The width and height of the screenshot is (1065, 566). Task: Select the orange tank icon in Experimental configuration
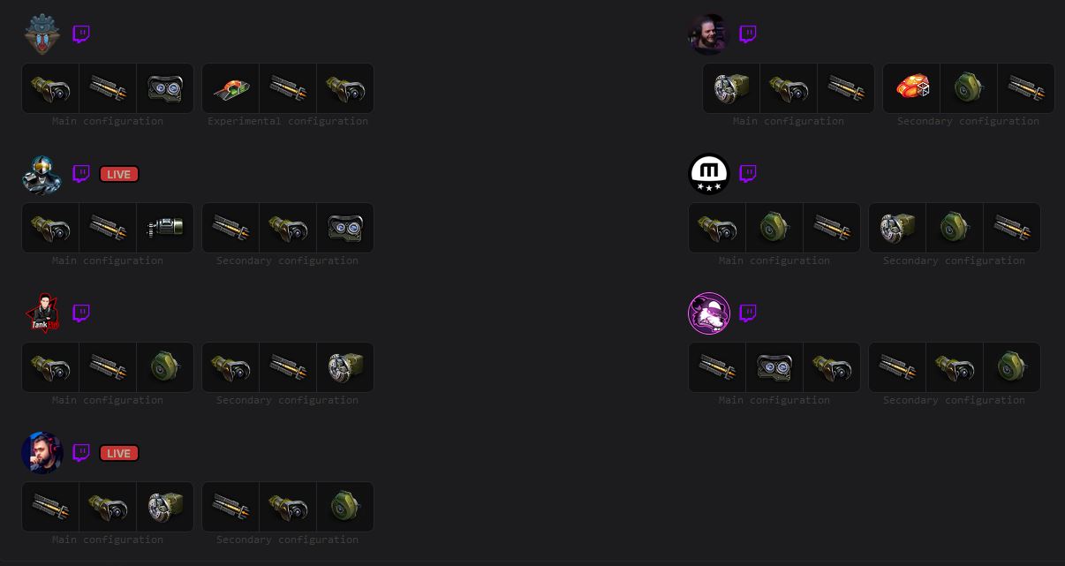(x=231, y=88)
